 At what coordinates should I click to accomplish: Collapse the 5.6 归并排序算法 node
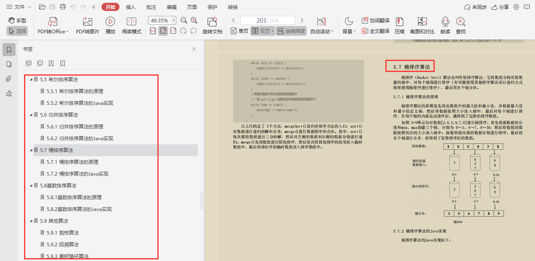[x=31, y=115]
